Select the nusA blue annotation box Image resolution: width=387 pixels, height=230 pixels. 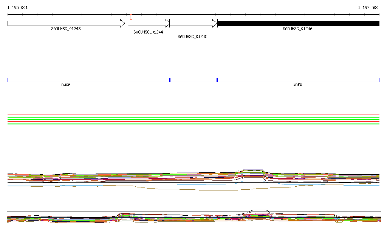66,80
